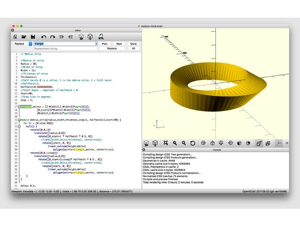Click 'Normalized CSG tree has 73 elements' line
Viewport: 300px width, 226px height.
click(x=165, y=176)
